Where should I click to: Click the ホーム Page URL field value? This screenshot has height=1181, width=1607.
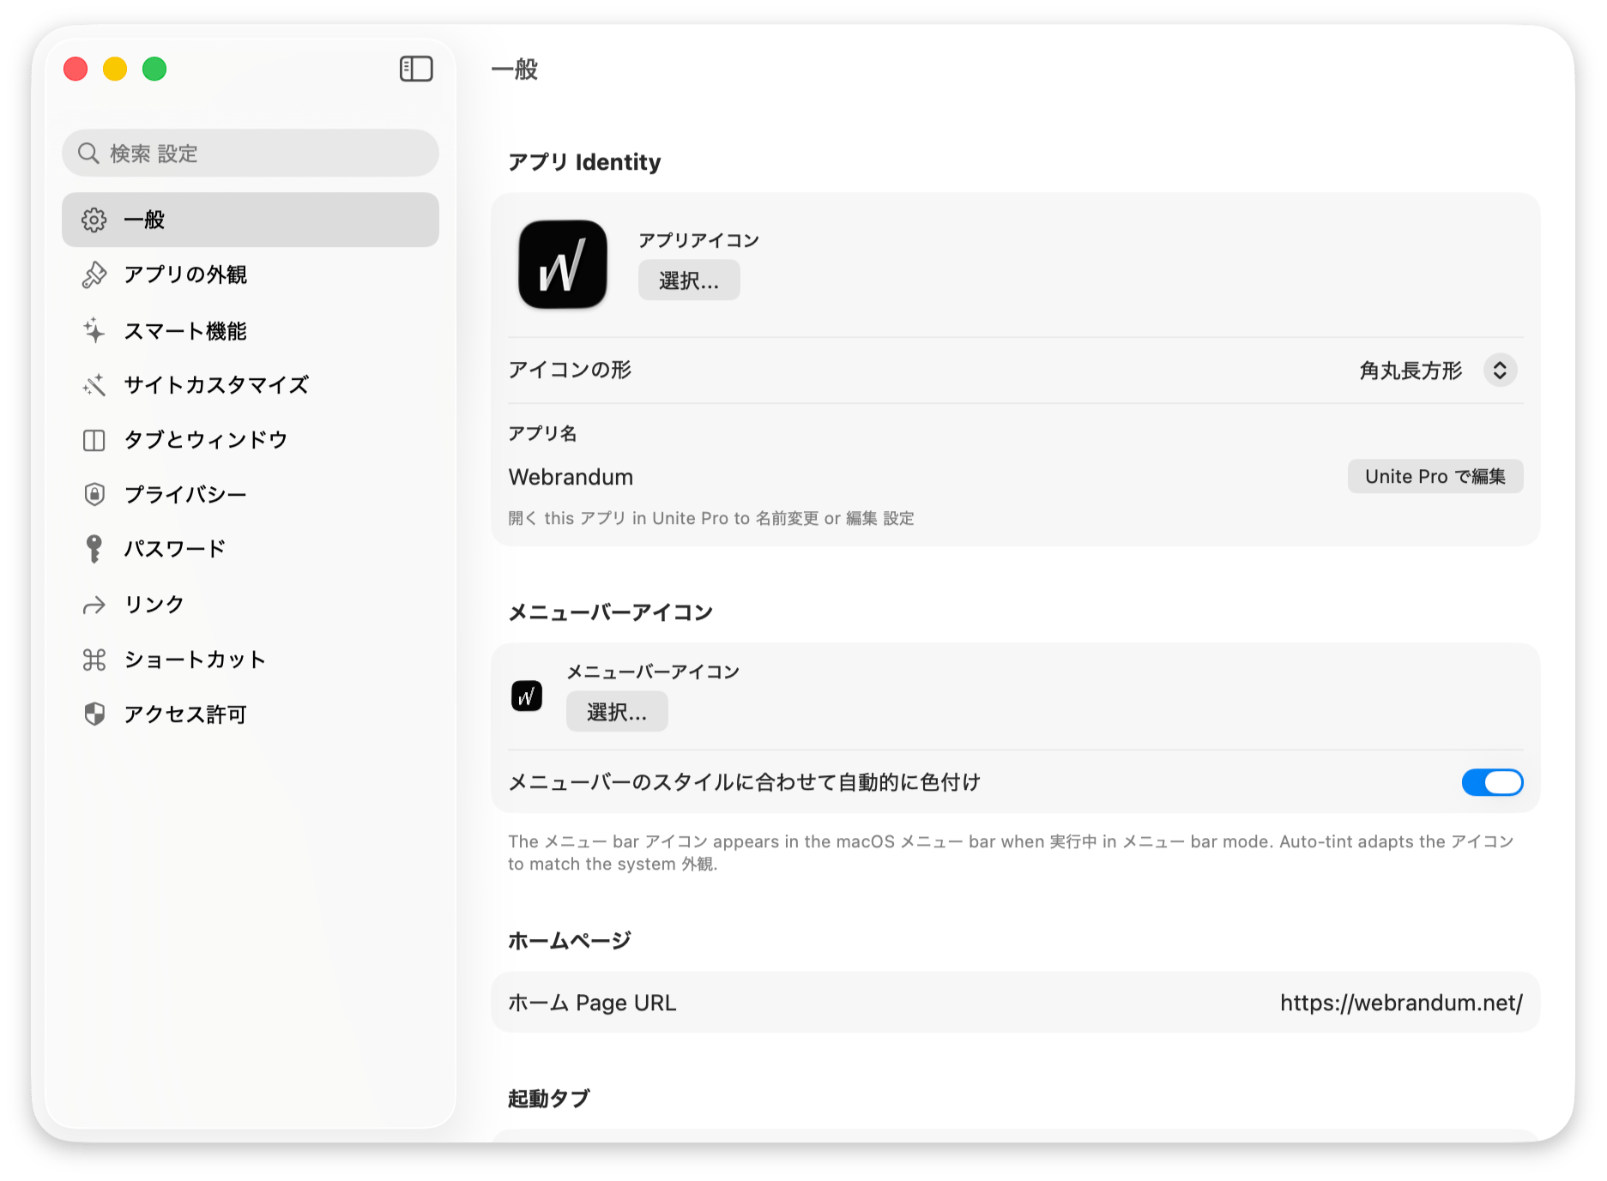pyautogui.click(x=1400, y=1003)
